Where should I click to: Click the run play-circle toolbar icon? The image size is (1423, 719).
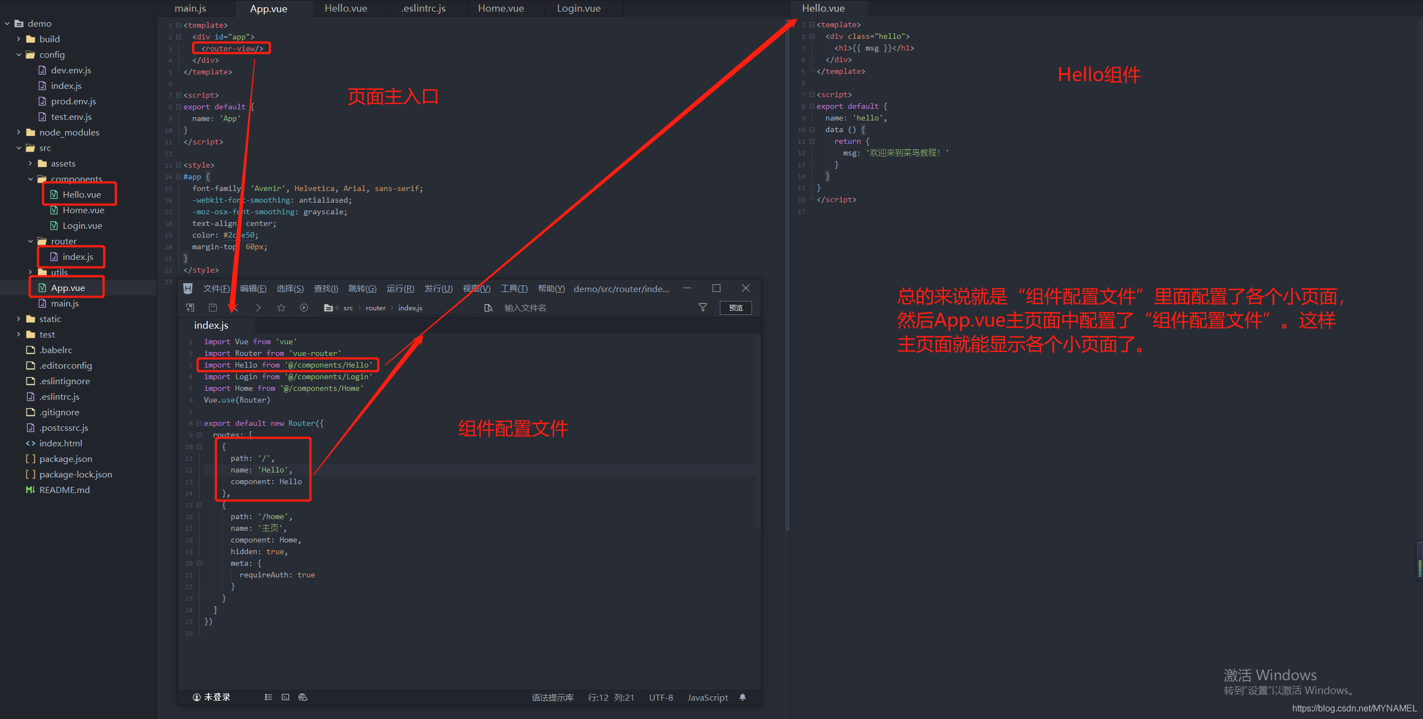[304, 308]
